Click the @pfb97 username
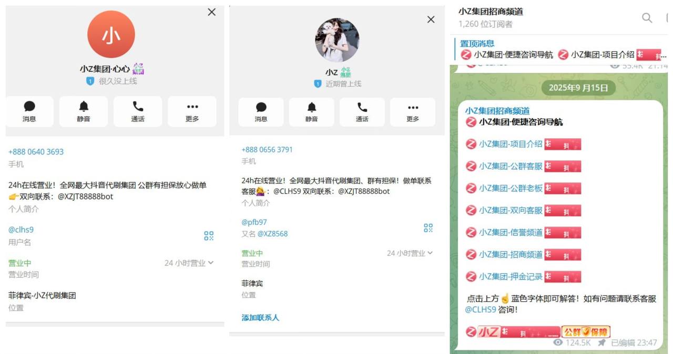 point(254,222)
